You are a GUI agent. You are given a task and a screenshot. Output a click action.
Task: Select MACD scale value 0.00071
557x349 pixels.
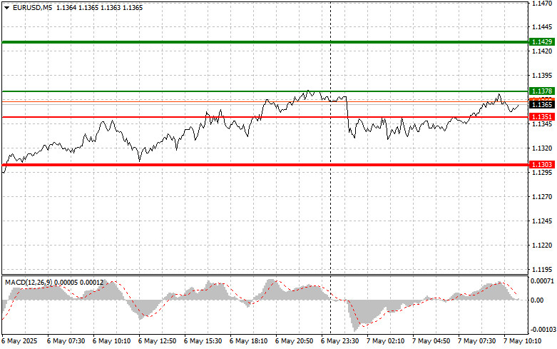click(x=542, y=281)
